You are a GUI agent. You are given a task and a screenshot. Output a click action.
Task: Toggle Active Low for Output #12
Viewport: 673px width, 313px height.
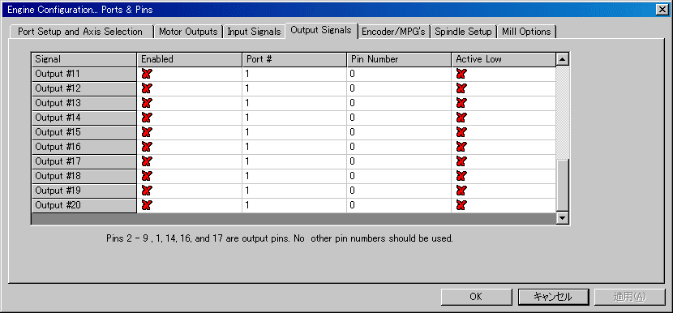[x=461, y=88]
